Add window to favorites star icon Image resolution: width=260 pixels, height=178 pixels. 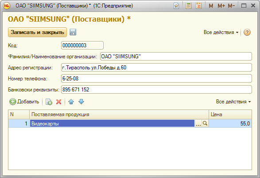176,6
